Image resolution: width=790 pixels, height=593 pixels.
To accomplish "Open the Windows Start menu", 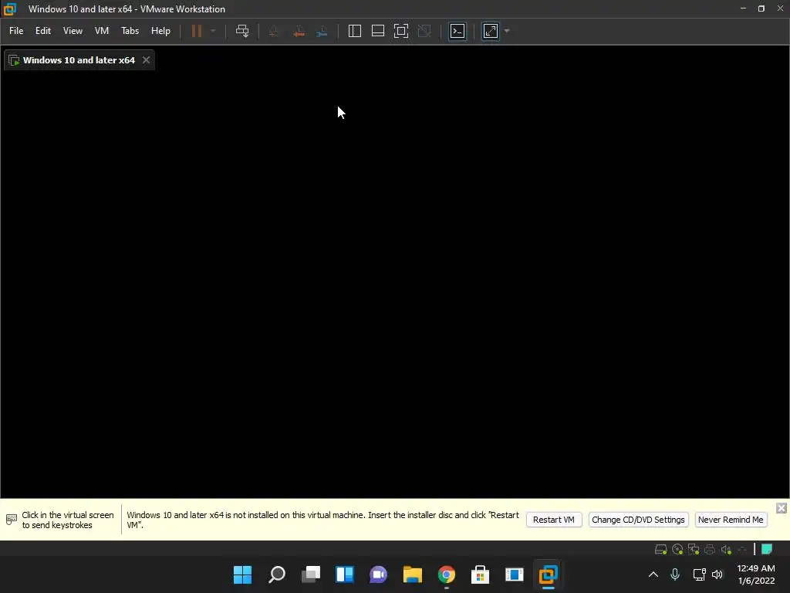I will click(x=242, y=574).
